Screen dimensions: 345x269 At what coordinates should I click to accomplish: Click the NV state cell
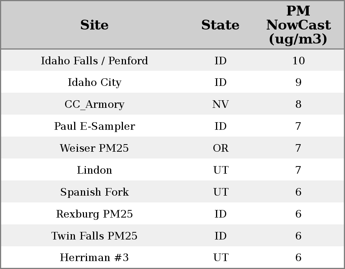point(220,104)
